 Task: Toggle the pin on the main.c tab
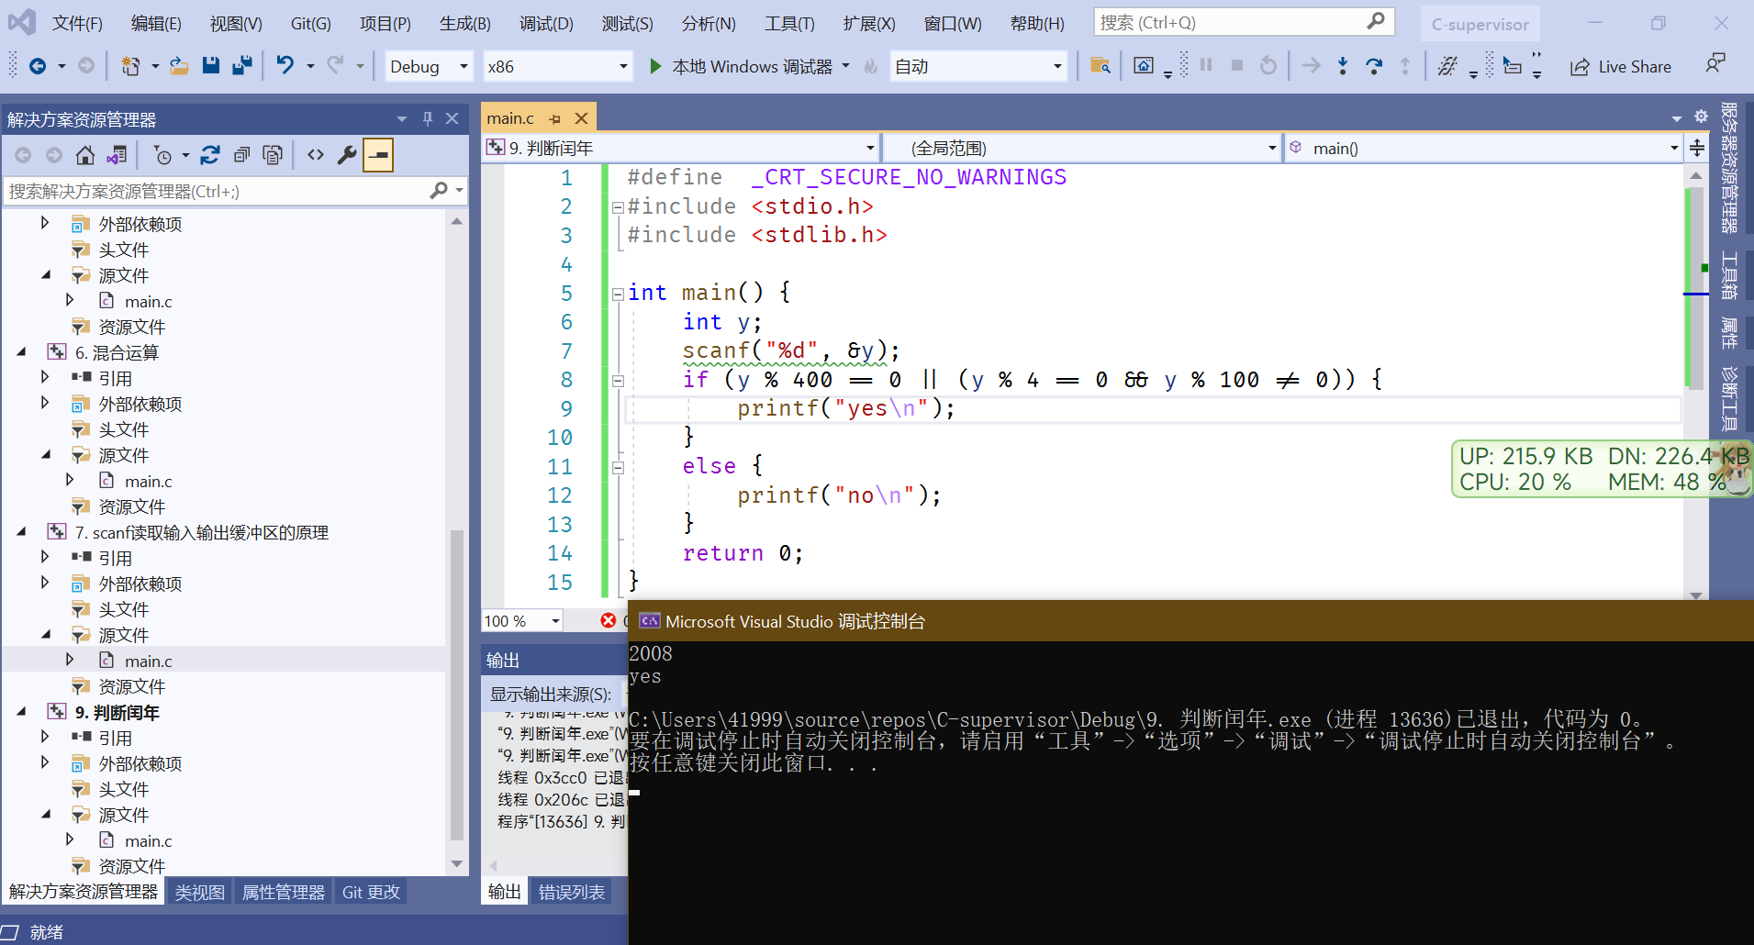pyautogui.click(x=555, y=118)
